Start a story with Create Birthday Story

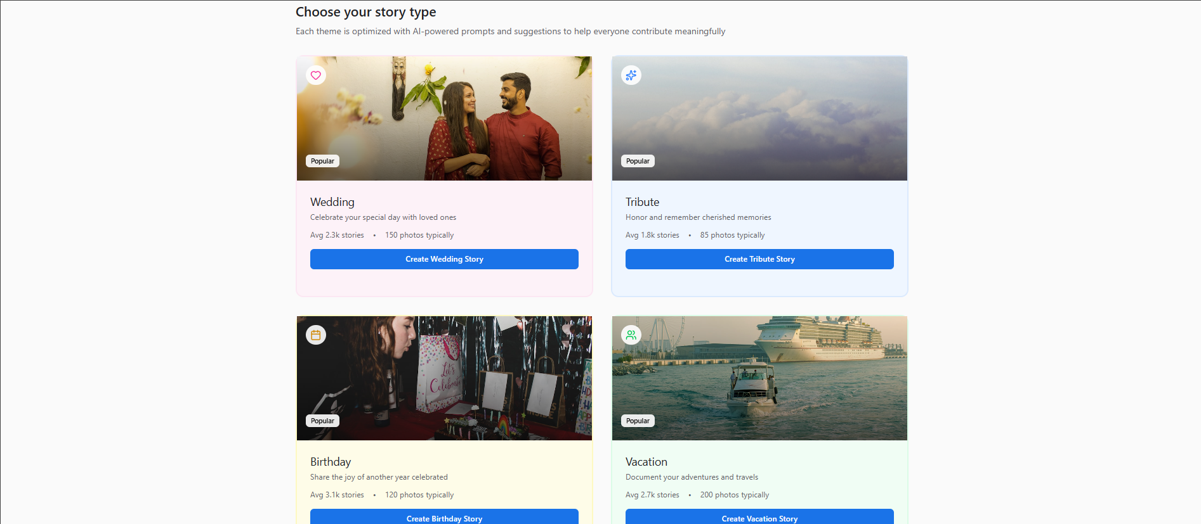444,517
